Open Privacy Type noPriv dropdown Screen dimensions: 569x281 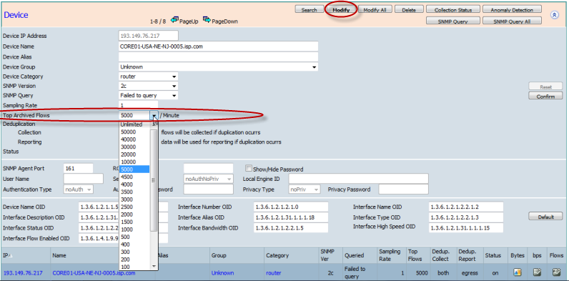coord(305,189)
